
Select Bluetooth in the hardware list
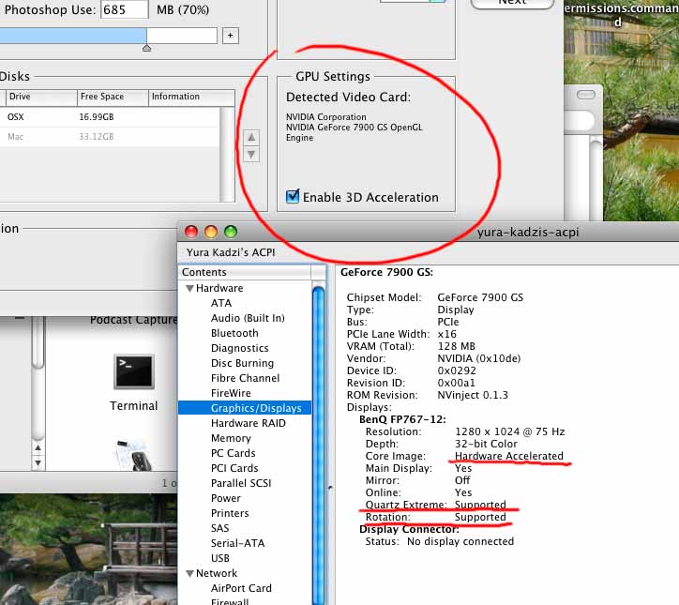click(x=234, y=334)
